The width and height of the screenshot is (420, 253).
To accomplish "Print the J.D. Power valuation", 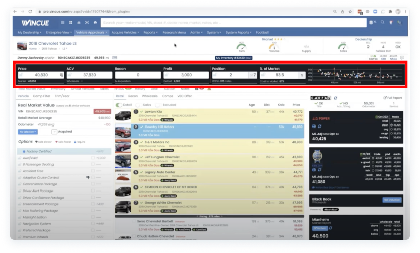I will click(x=314, y=126).
